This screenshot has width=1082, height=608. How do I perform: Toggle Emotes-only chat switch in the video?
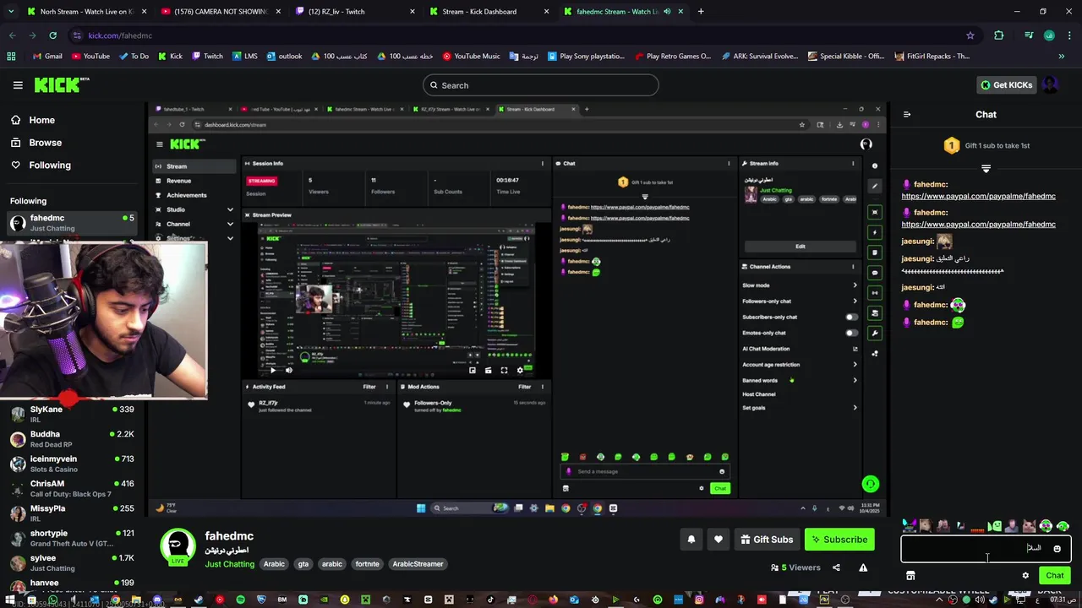tap(851, 333)
